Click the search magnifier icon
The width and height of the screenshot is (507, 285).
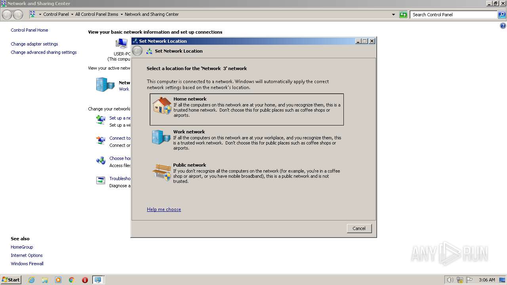click(x=502, y=15)
